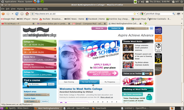Click the more news link
The height and width of the screenshot is (110, 184).
147,70
